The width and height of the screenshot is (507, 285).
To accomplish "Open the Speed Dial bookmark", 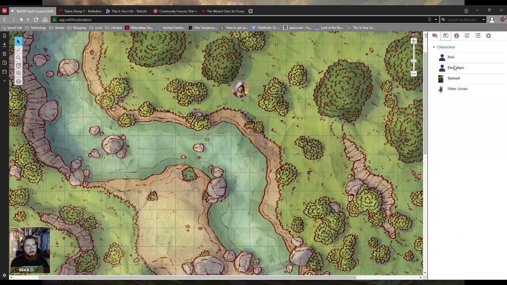I will click(12, 28).
